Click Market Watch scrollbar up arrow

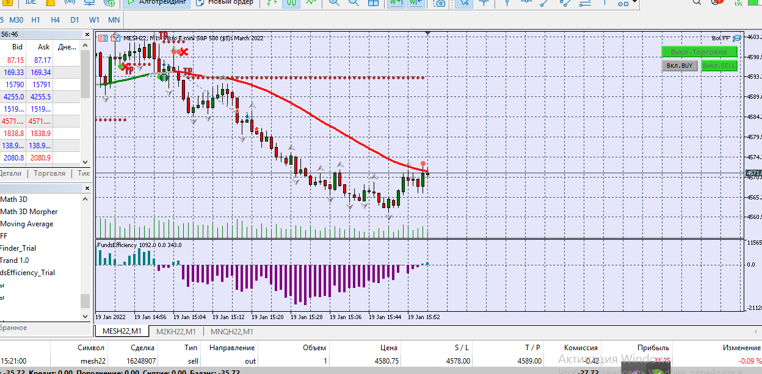[x=85, y=46]
